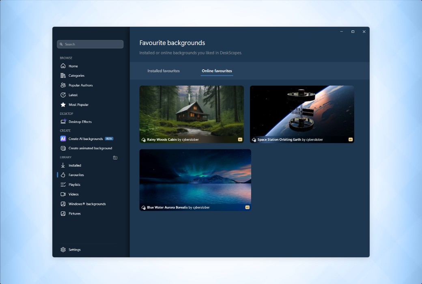Open the Most Popular label
Image resolution: width=422 pixels, height=284 pixels.
pos(78,105)
